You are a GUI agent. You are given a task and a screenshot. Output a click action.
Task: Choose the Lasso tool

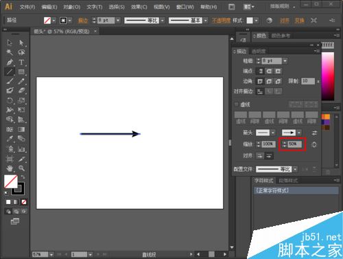click(21, 52)
